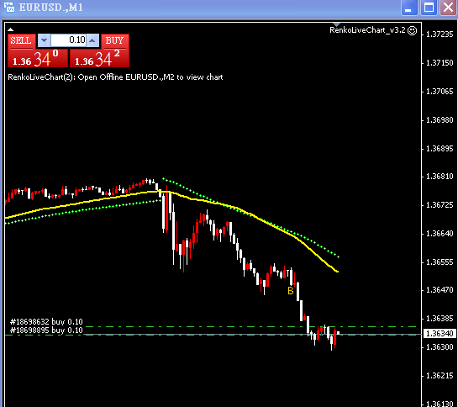Image resolution: width=458 pixels, height=407 pixels.
Task: Click the RenkoLiveChart smiley face icon
Action: pyautogui.click(x=412, y=30)
